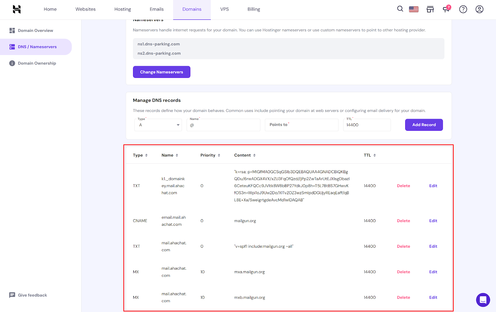Go to the Websites tab

tap(86, 9)
